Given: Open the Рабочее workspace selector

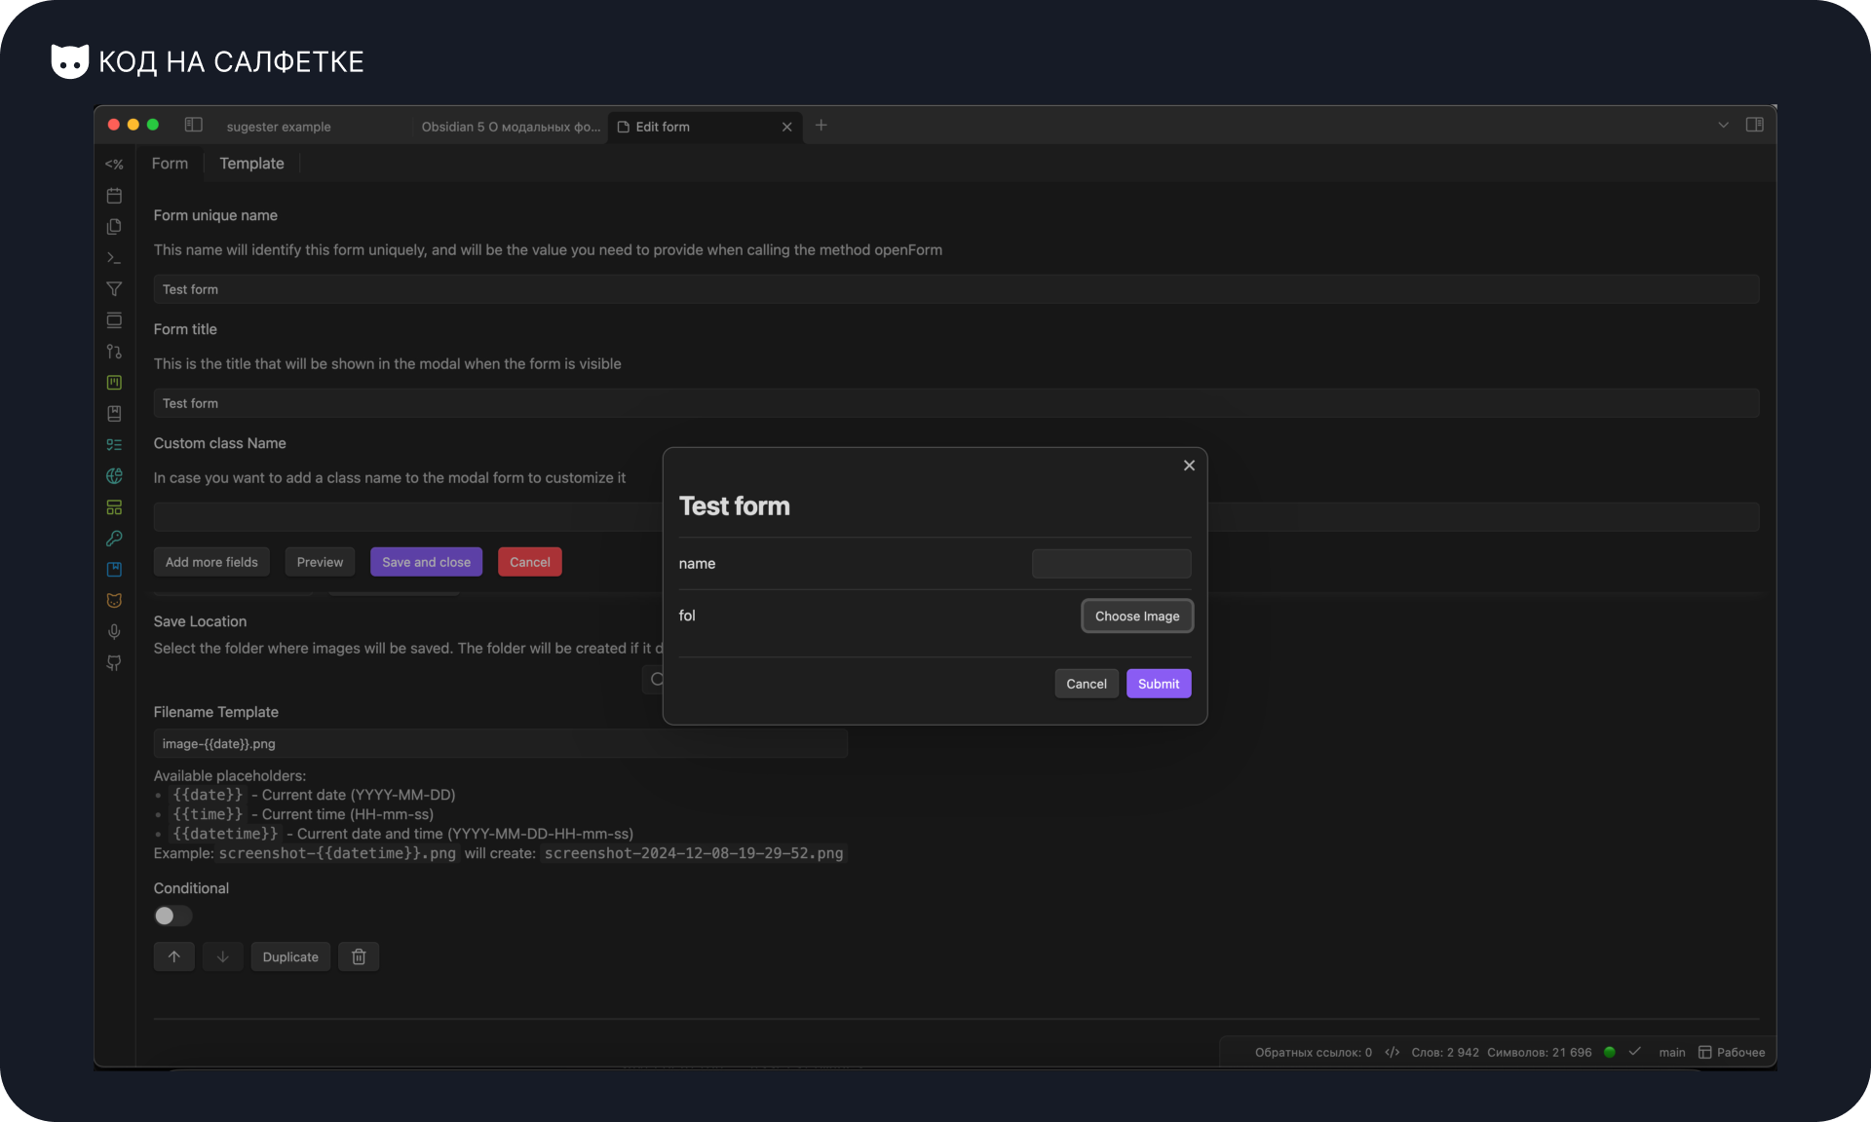Looking at the screenshot, I should pyautogui.click(x=1732, y=1052).
